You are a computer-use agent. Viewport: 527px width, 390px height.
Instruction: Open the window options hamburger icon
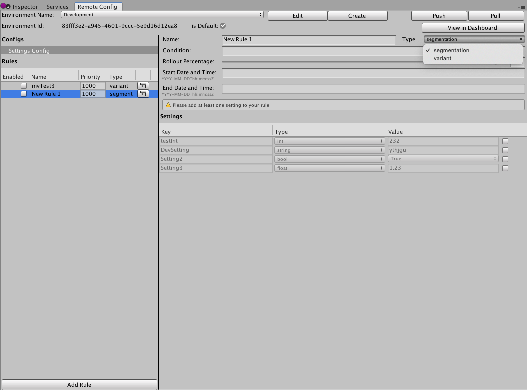point(523,6)
